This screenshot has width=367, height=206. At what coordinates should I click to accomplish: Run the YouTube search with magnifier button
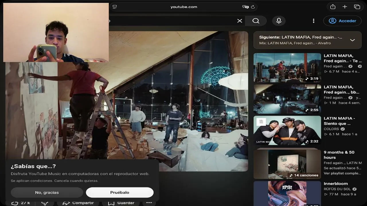pyautogui.click(x=256, y=21)
